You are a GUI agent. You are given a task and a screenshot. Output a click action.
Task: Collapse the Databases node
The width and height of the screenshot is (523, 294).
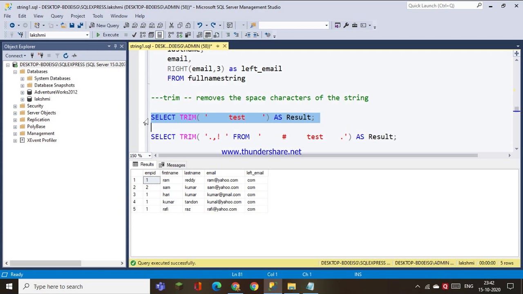[15, 71]
